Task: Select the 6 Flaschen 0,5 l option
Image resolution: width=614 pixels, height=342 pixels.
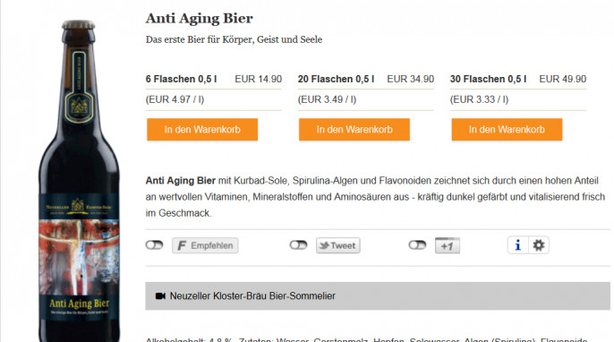Action: tap(182, 79)
